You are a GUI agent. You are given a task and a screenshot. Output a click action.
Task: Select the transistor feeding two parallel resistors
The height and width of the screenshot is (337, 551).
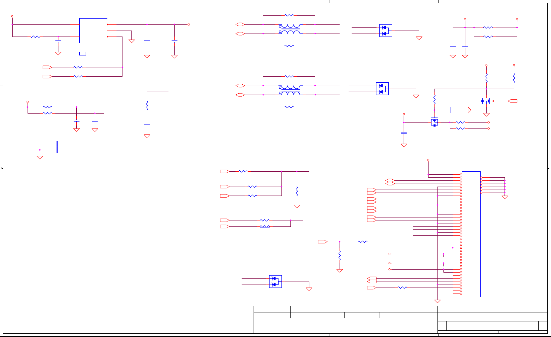click(x=434, y=122)
